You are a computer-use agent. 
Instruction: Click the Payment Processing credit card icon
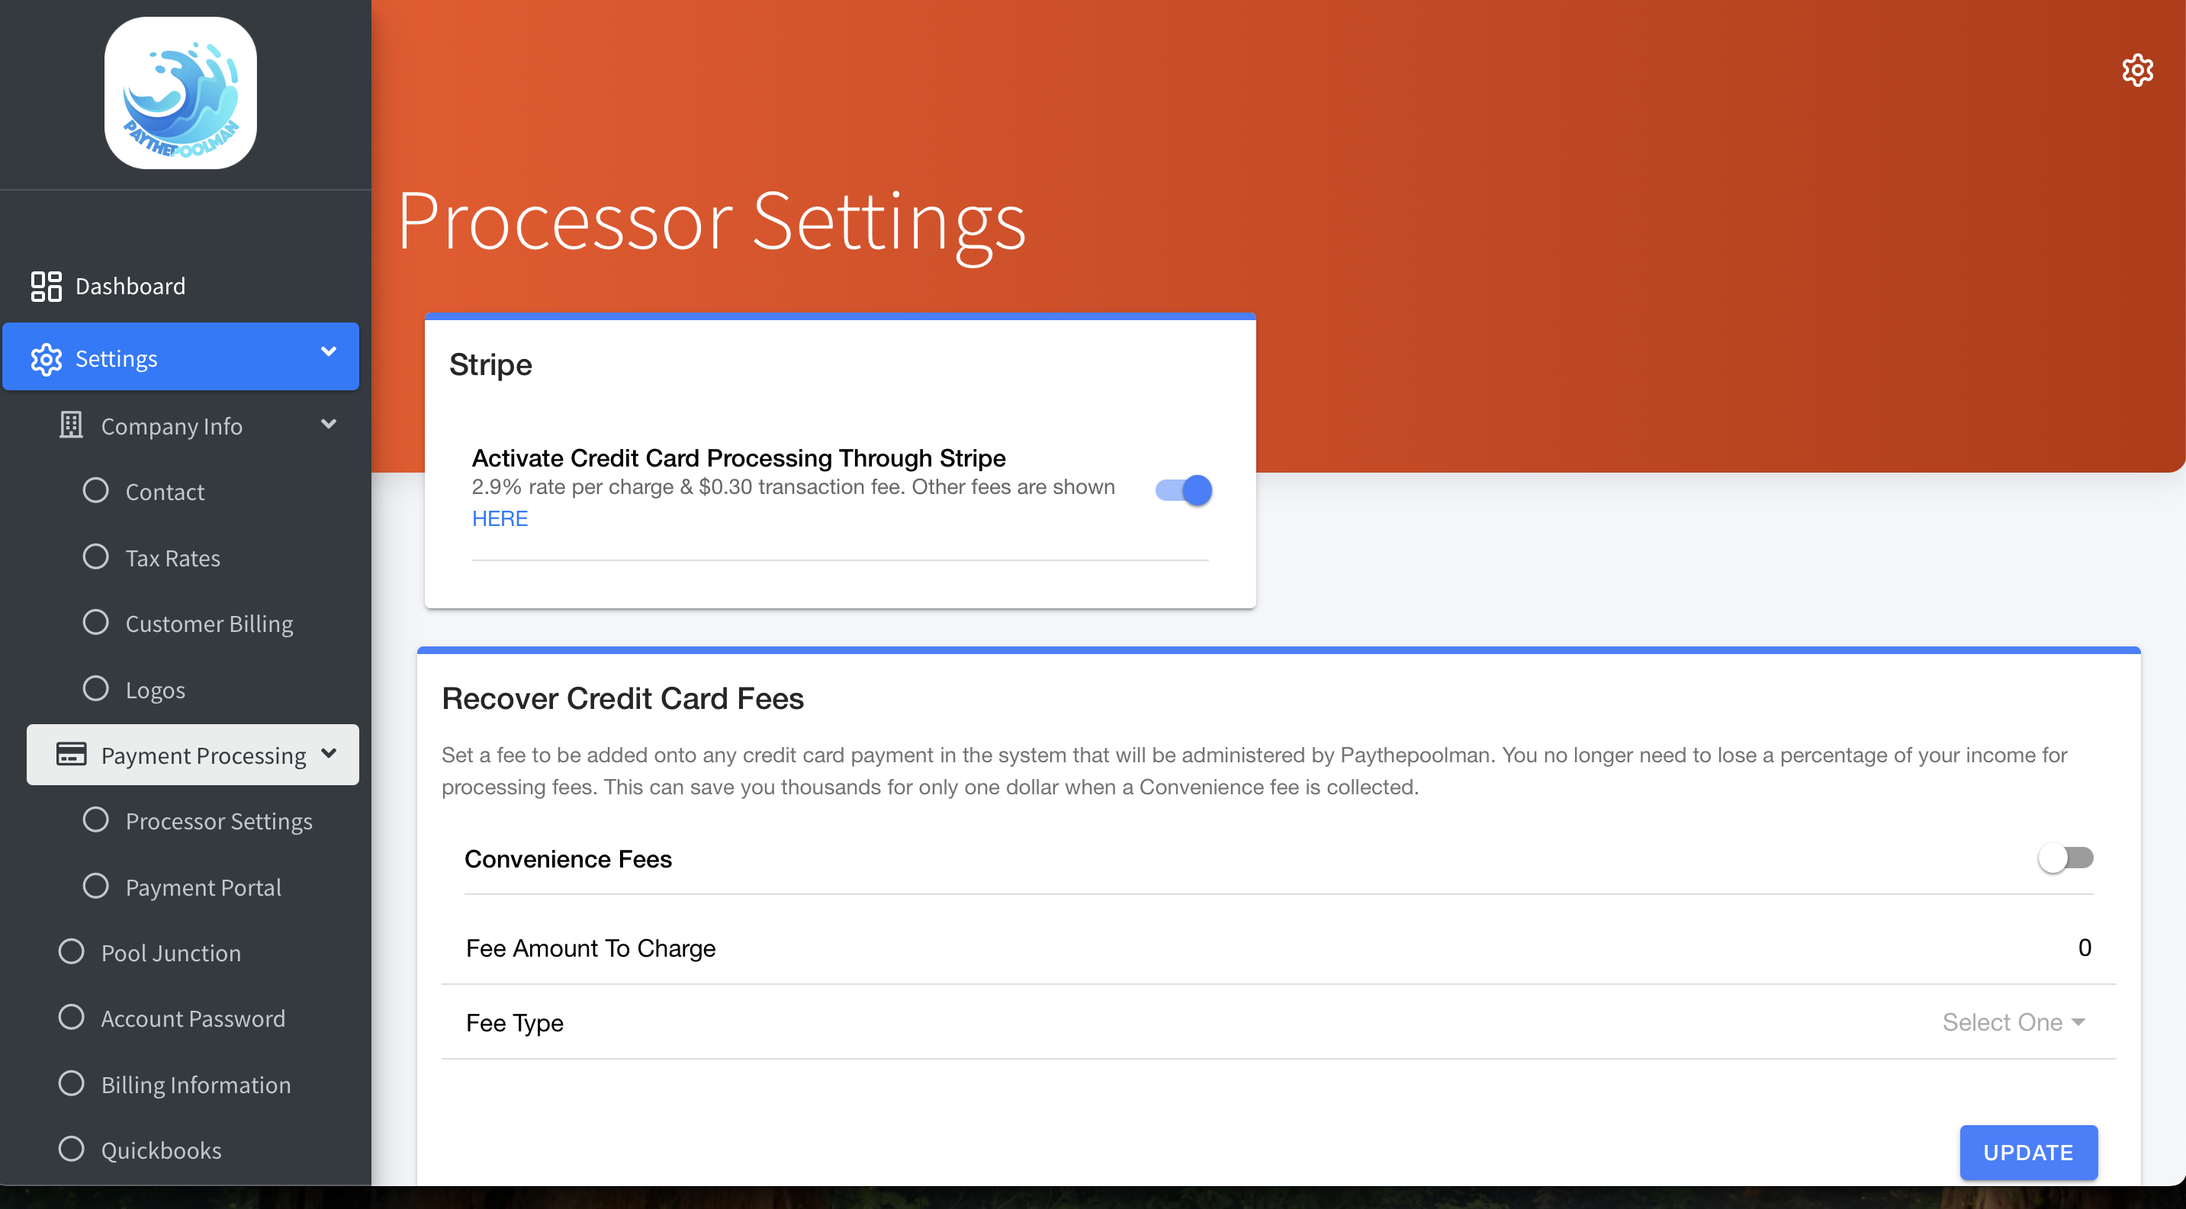[x=71, y=754]
